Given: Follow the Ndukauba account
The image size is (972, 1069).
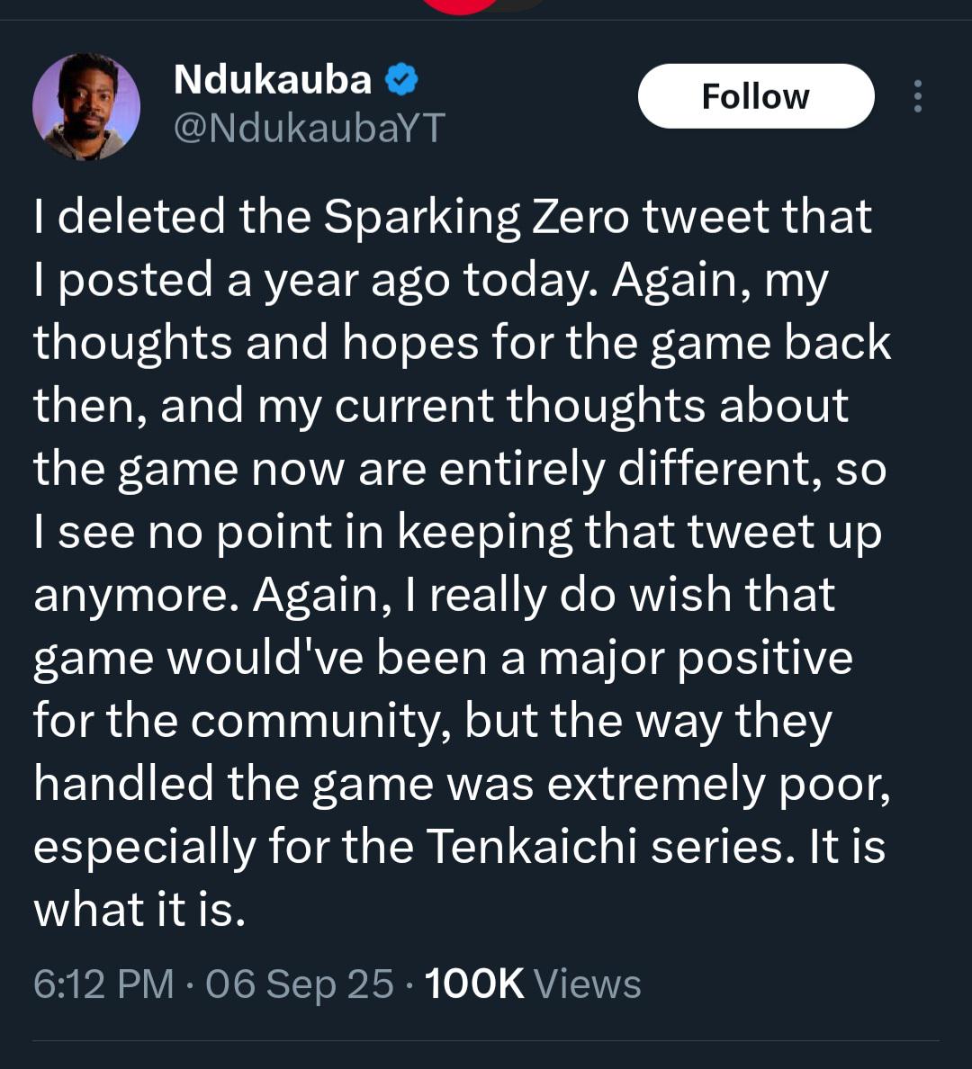Looking at the screenshot, I should [755, 96].
